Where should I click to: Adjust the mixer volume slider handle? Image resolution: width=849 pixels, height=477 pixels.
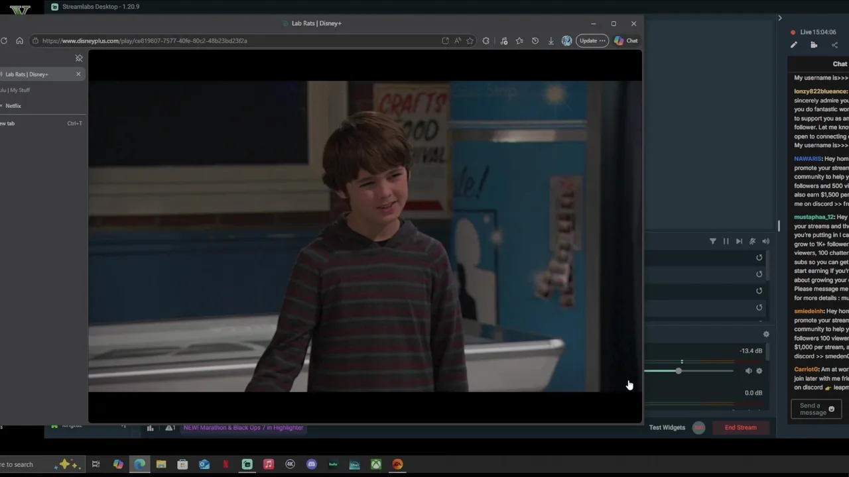click(679, 371)
